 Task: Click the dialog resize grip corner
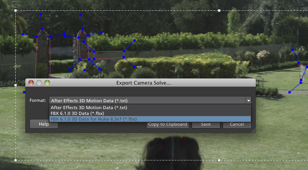click(x=253, y=131)
